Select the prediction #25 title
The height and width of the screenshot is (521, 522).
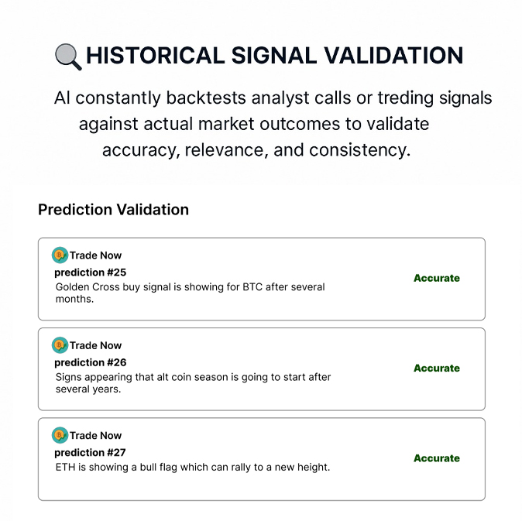(90, 272)
